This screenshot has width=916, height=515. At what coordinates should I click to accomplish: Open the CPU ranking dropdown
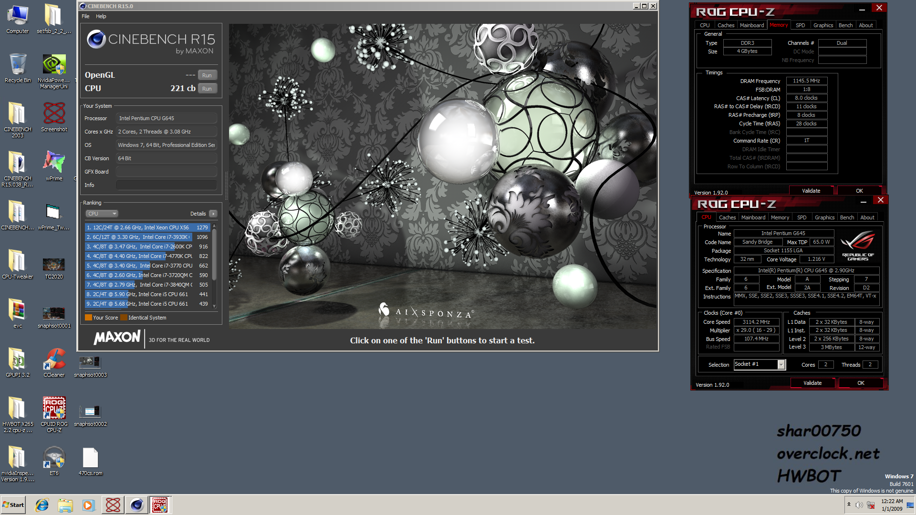(102, 214)
